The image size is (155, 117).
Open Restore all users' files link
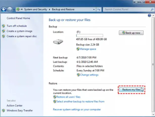[x=68, y=97]
